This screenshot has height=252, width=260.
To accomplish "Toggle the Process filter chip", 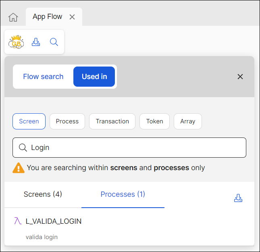I will pyautogui.click(x=67, y=121).
